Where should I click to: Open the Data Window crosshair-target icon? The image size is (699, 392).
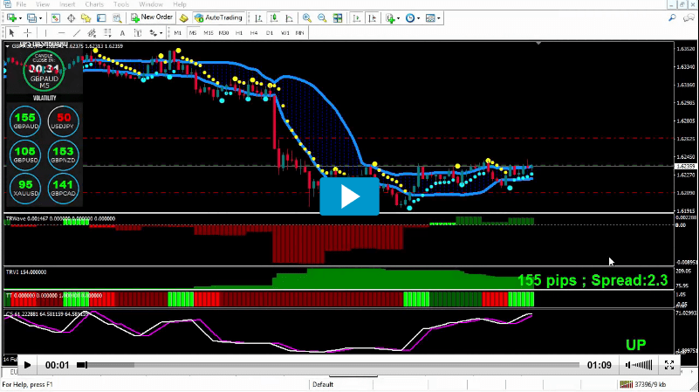71,17
